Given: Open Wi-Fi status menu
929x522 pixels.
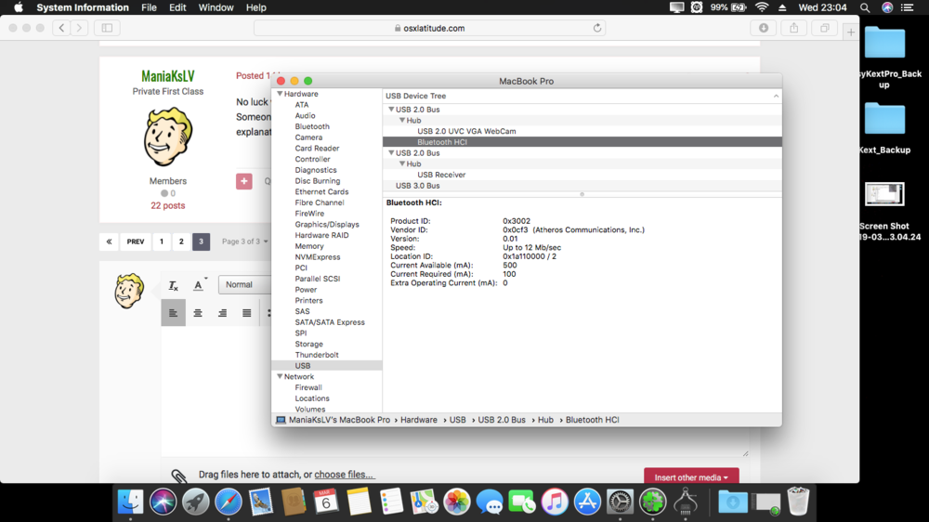Looking at the screenshot, I should point(762,7).
